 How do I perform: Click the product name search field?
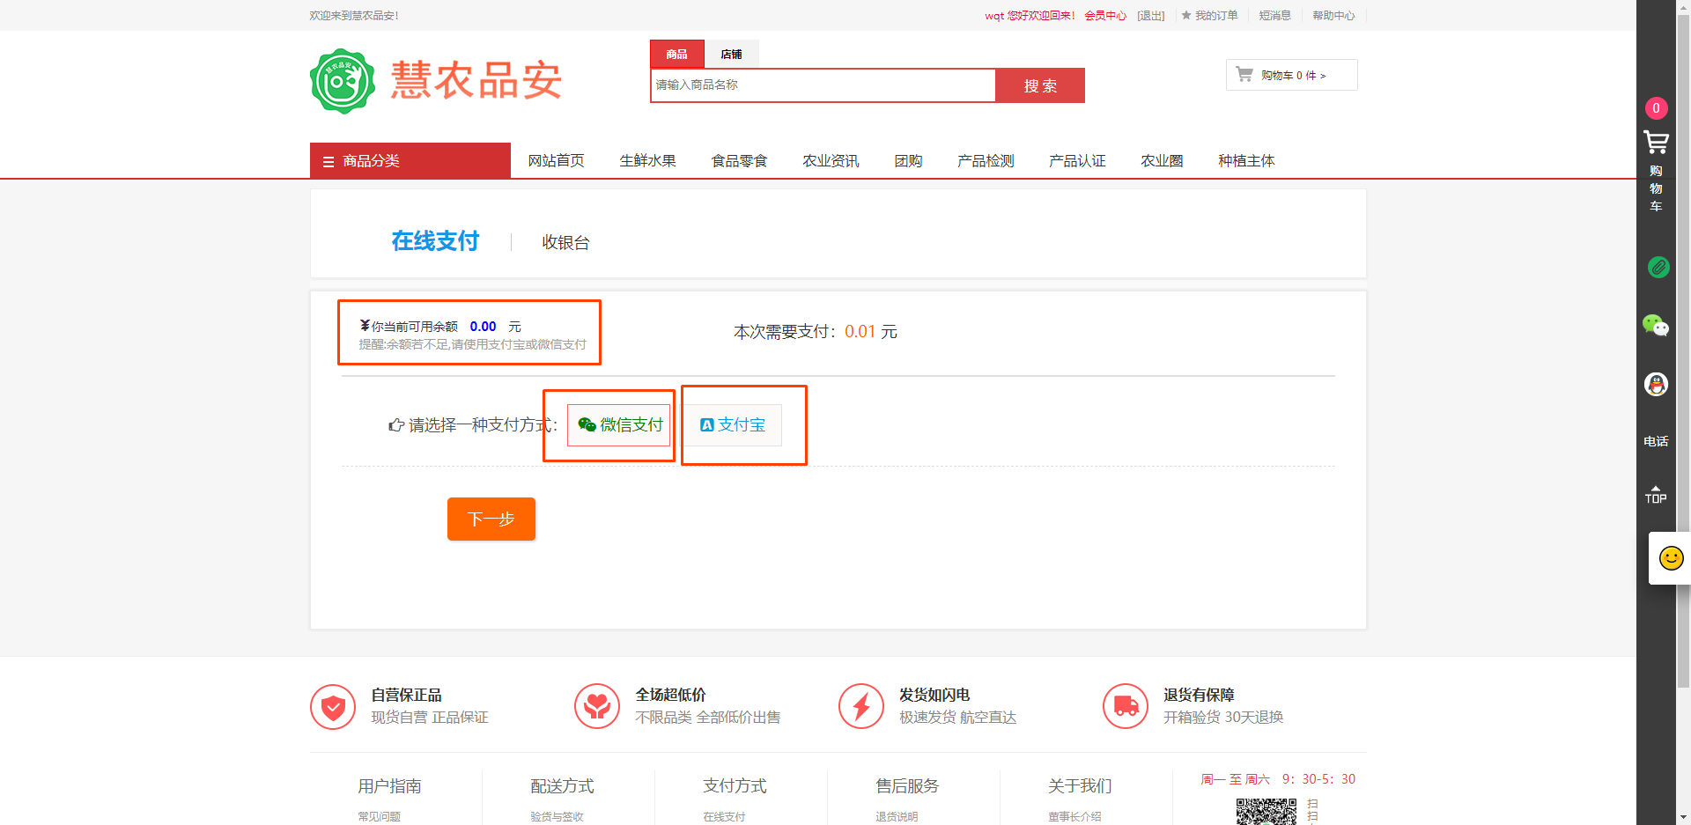coord(823,85)
